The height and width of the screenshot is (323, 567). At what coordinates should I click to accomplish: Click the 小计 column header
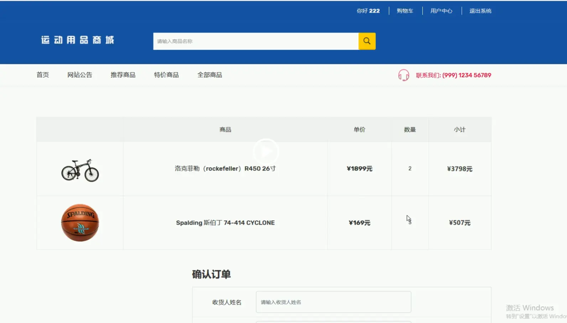(460, 130)
